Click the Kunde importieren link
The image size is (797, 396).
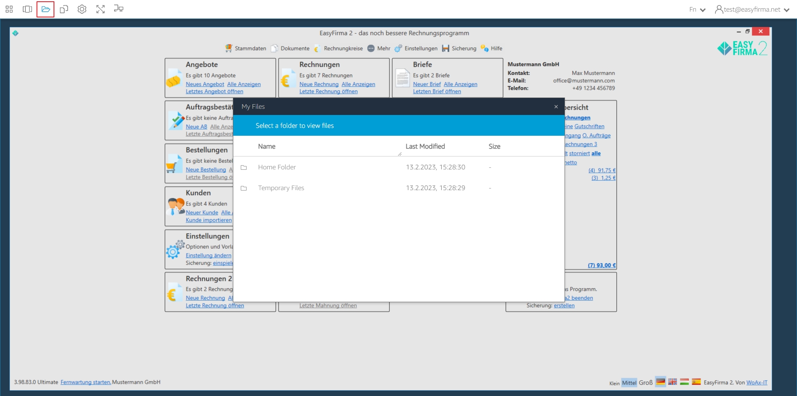209,220
